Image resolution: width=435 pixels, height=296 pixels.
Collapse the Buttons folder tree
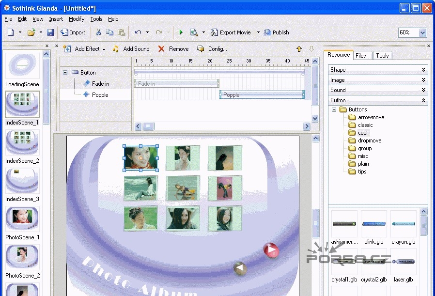click(x=334, y=109)
